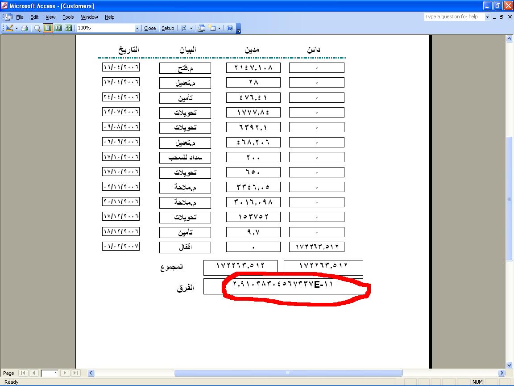
Task: Click the Design View icon
Action: (9, 28)
